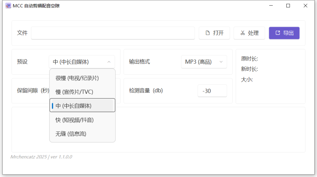The image size is (317, 177).
Task: Minimize the MCC window
Action: point(271,6)
